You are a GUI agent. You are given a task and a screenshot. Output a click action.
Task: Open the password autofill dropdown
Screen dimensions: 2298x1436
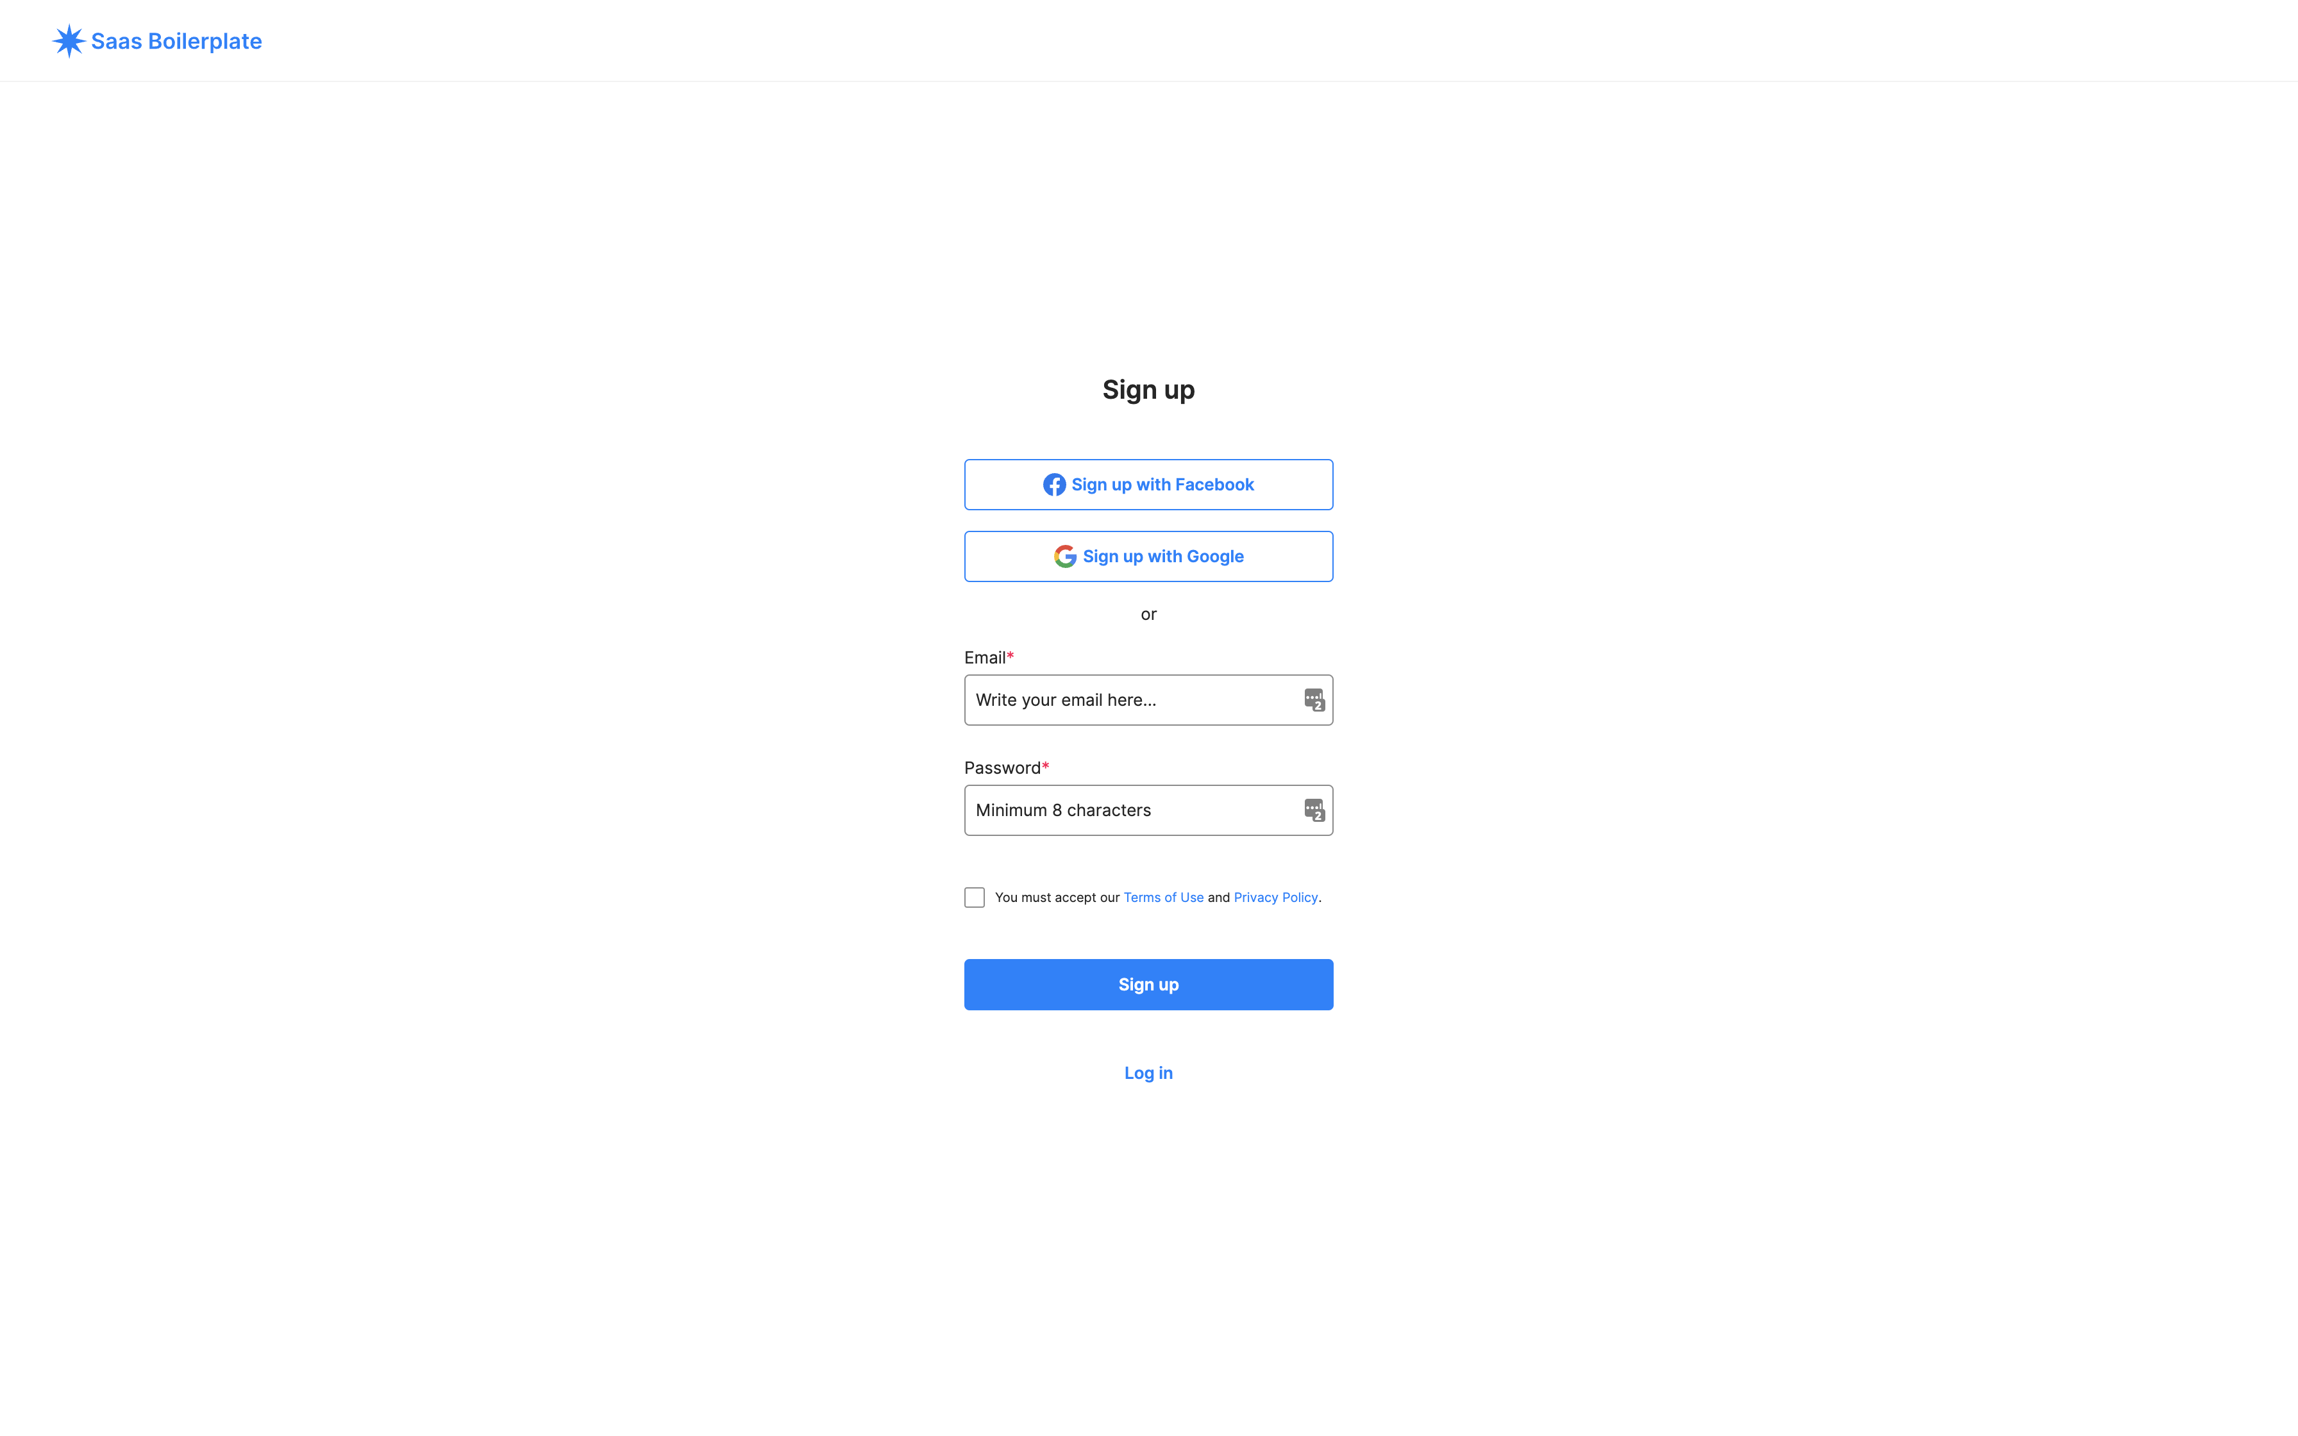tap(1314, 809)
